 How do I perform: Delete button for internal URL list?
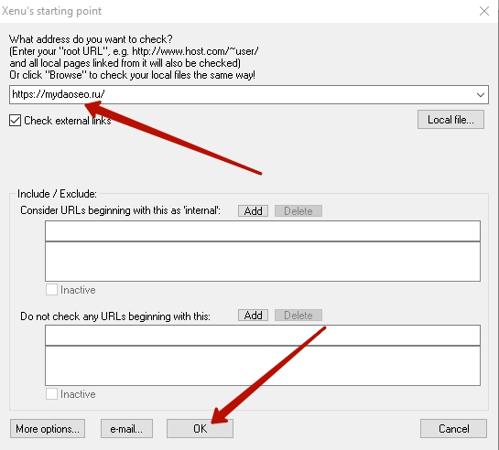[x=298, y=211]
